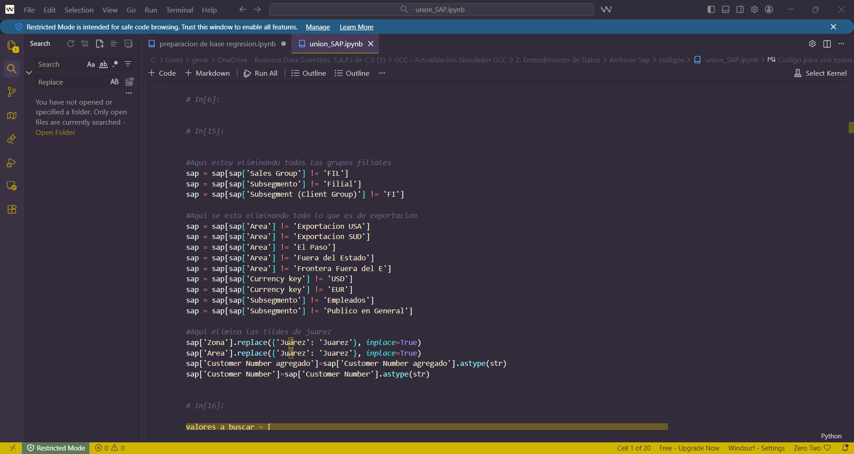The width and height of the screenshot is (854, 454).
Task: Open the Extensions view in activity bar
Action: pos(12,209)
